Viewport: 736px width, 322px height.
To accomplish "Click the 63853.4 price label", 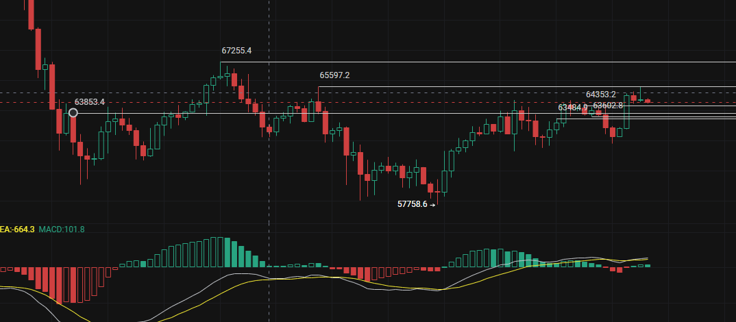I will pyautogui.click(x=90, y=102).
